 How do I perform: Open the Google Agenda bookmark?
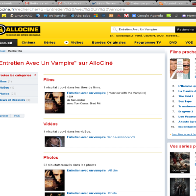147,16
